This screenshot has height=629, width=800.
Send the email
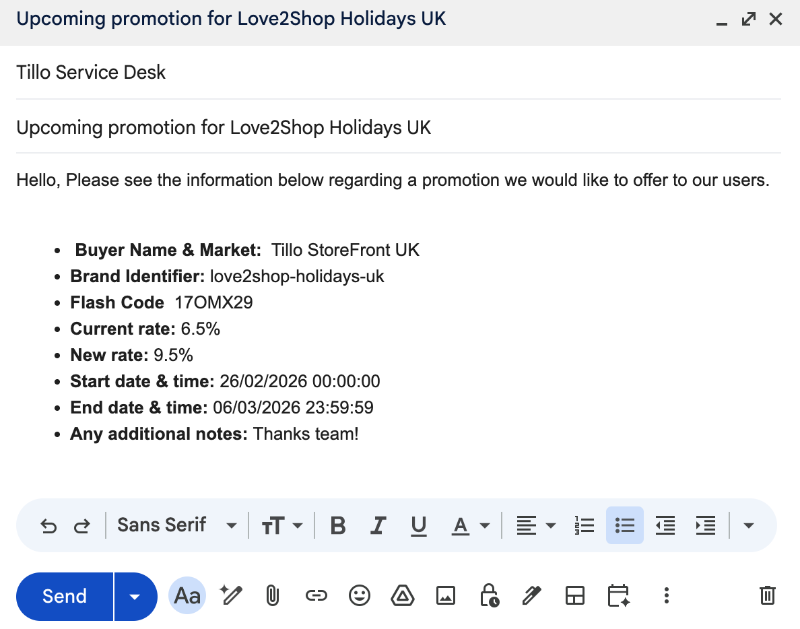(65, 597)
